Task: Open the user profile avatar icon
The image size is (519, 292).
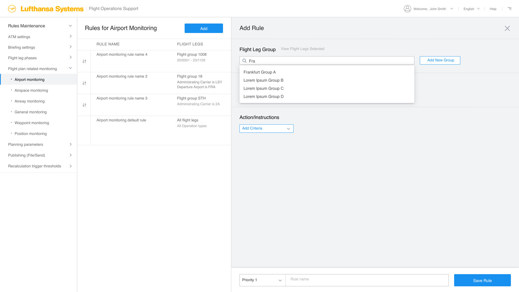Action: point(407,9)
